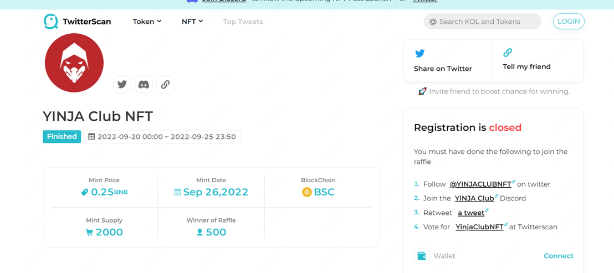This screenshot has width=614, height=273.
Task: Open the YINJA Club Discord link
Action: point(474,198)
